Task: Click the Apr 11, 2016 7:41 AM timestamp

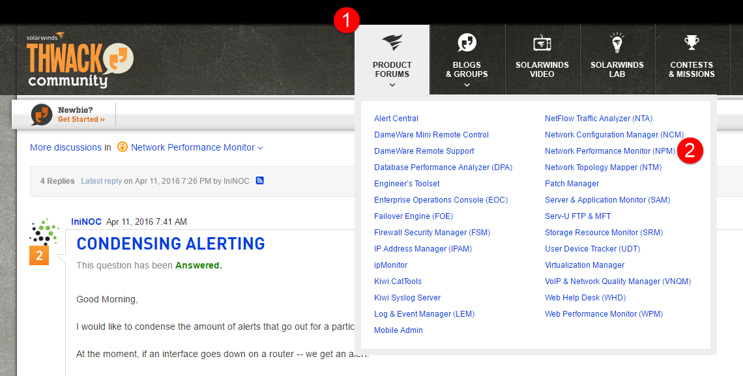Action: [147, 222]
